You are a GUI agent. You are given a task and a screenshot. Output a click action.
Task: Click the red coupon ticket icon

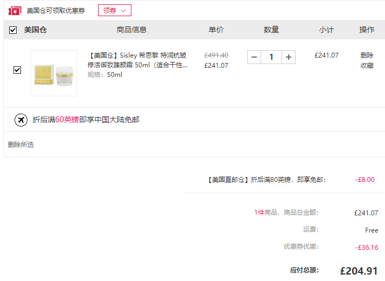pyautogui.click(x=15, y=11)
